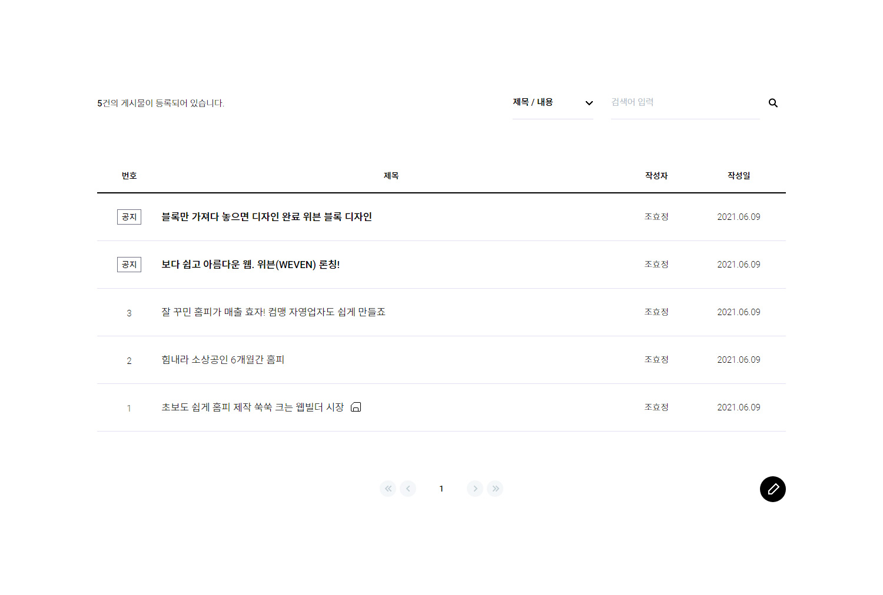The height and width of the screenshot is (595, 883).
Task: Click the search magnifier icon
Action: (773, 103)
